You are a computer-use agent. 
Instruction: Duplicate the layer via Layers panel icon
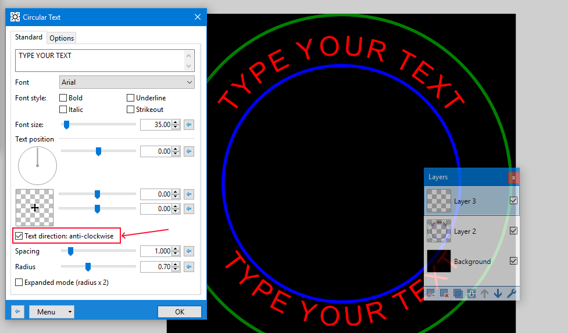[458, 294]
